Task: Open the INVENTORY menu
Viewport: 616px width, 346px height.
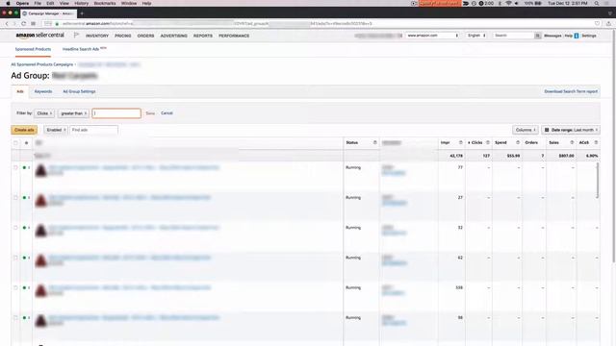Action: point(97,36)
